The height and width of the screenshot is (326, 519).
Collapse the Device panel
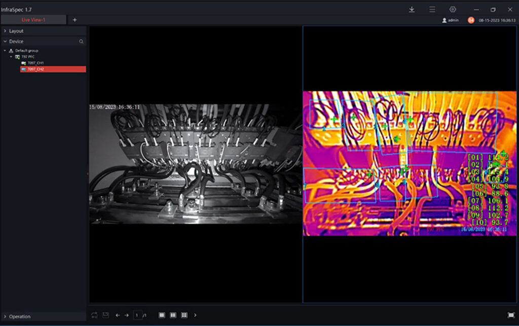tap(5, 42)
